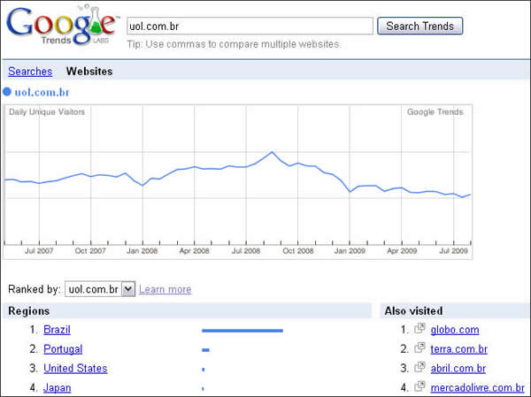Open the United States region link

75,369
